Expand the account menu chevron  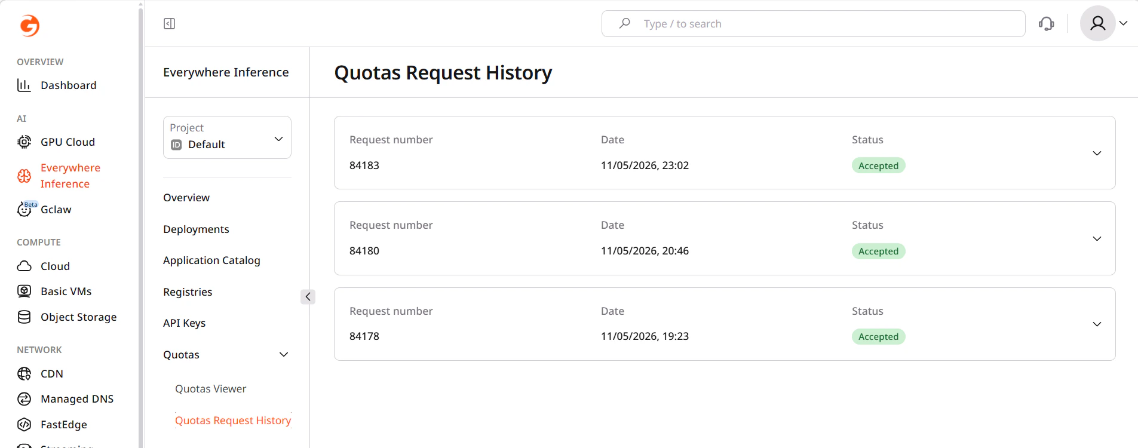pos(1123,23)
